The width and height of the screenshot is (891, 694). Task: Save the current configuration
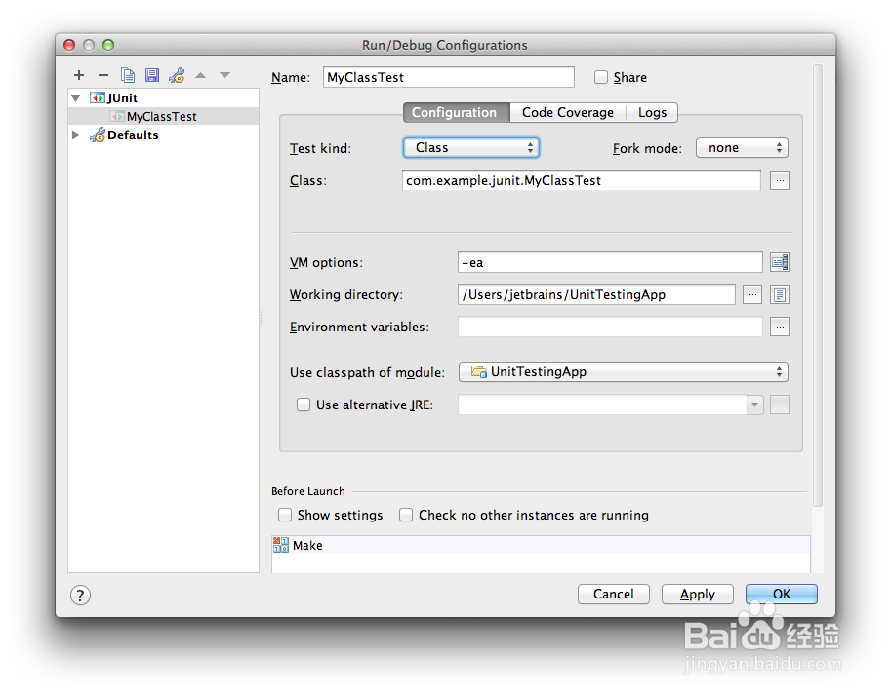click(152, 75)
